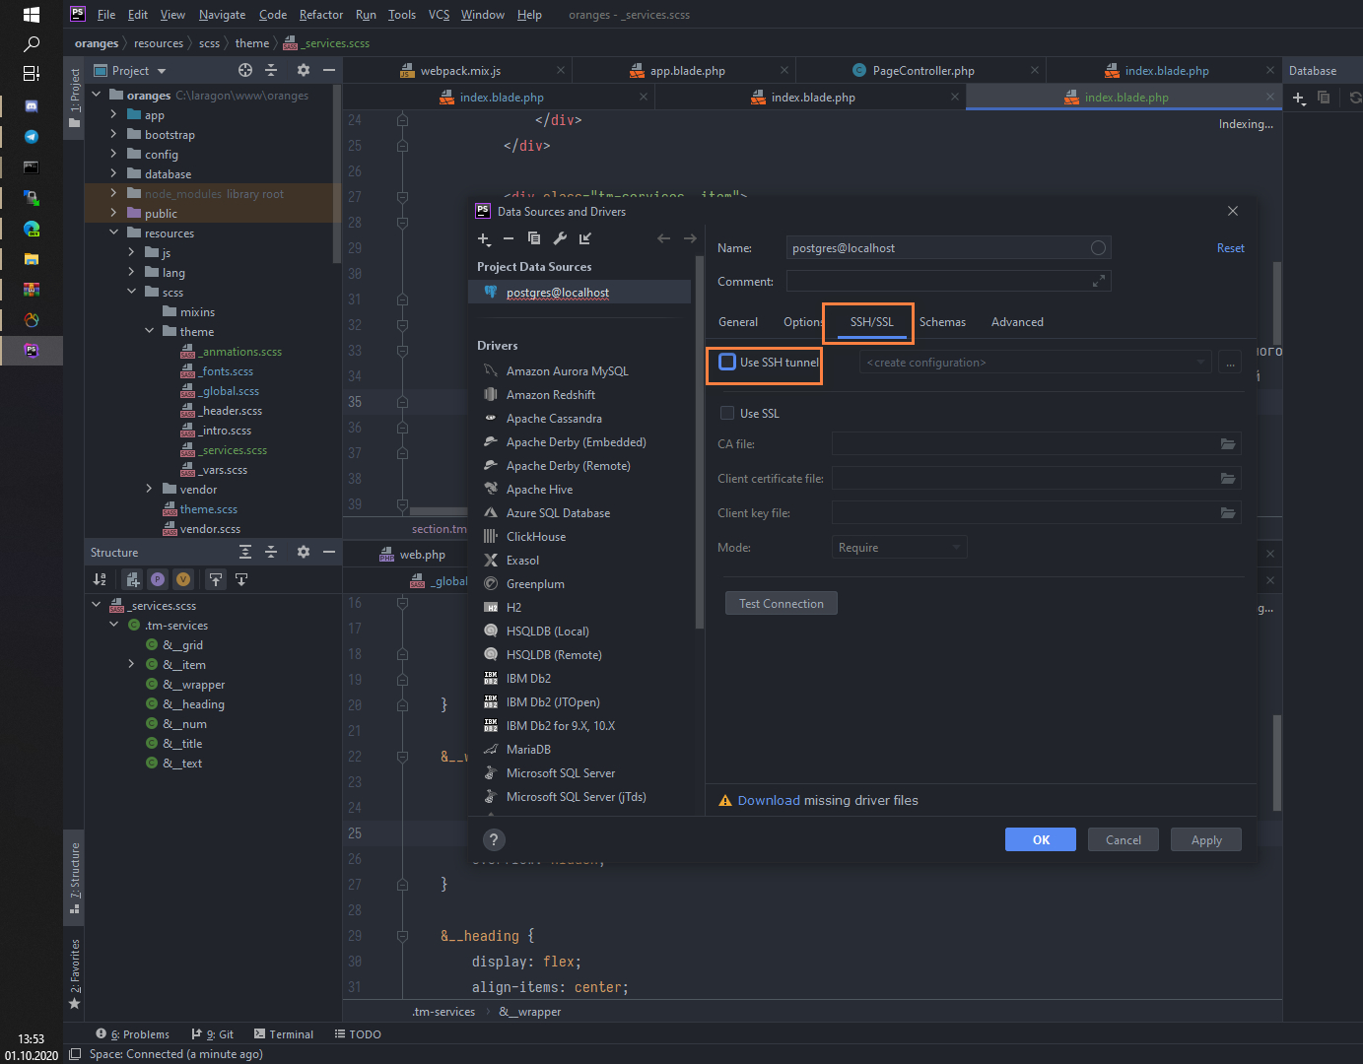This screenshot has height=1064, width=1363.
Task: Expand the app folder
Action: point(113,114)
